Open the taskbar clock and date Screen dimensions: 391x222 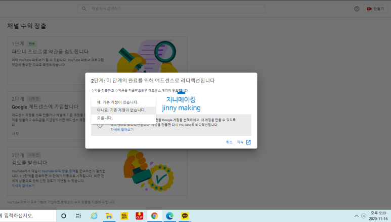click(x=378, y=216)
